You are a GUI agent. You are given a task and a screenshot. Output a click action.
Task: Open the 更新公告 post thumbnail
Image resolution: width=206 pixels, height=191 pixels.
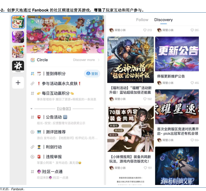coord(177,54)
